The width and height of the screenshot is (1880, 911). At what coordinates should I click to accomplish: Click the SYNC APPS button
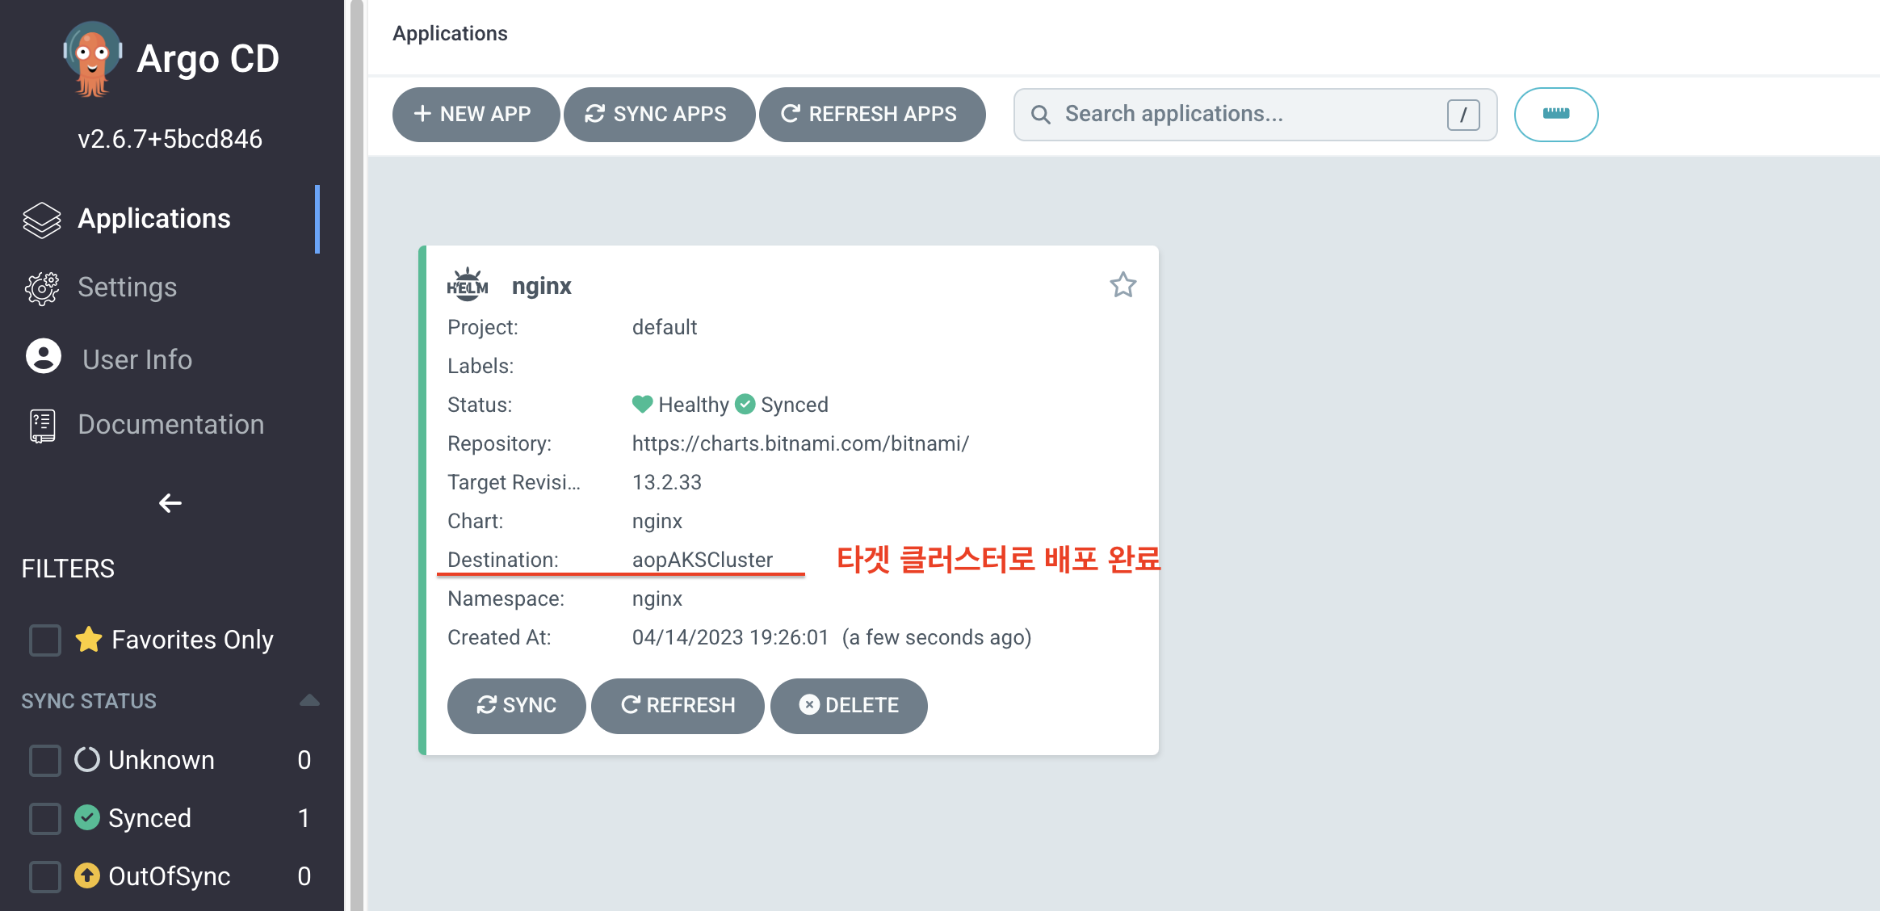pos(659,115)
